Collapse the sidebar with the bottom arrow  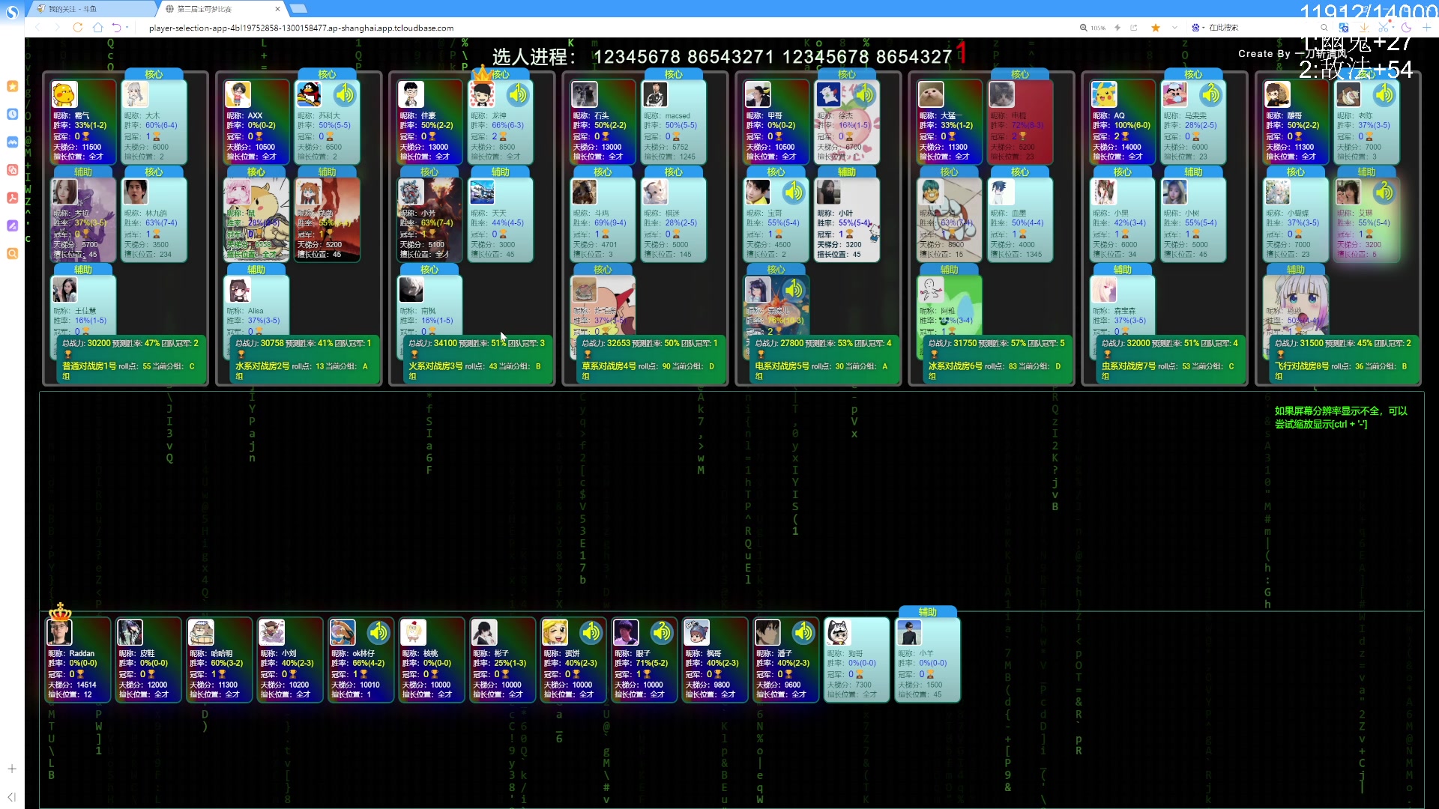(12, 797)
